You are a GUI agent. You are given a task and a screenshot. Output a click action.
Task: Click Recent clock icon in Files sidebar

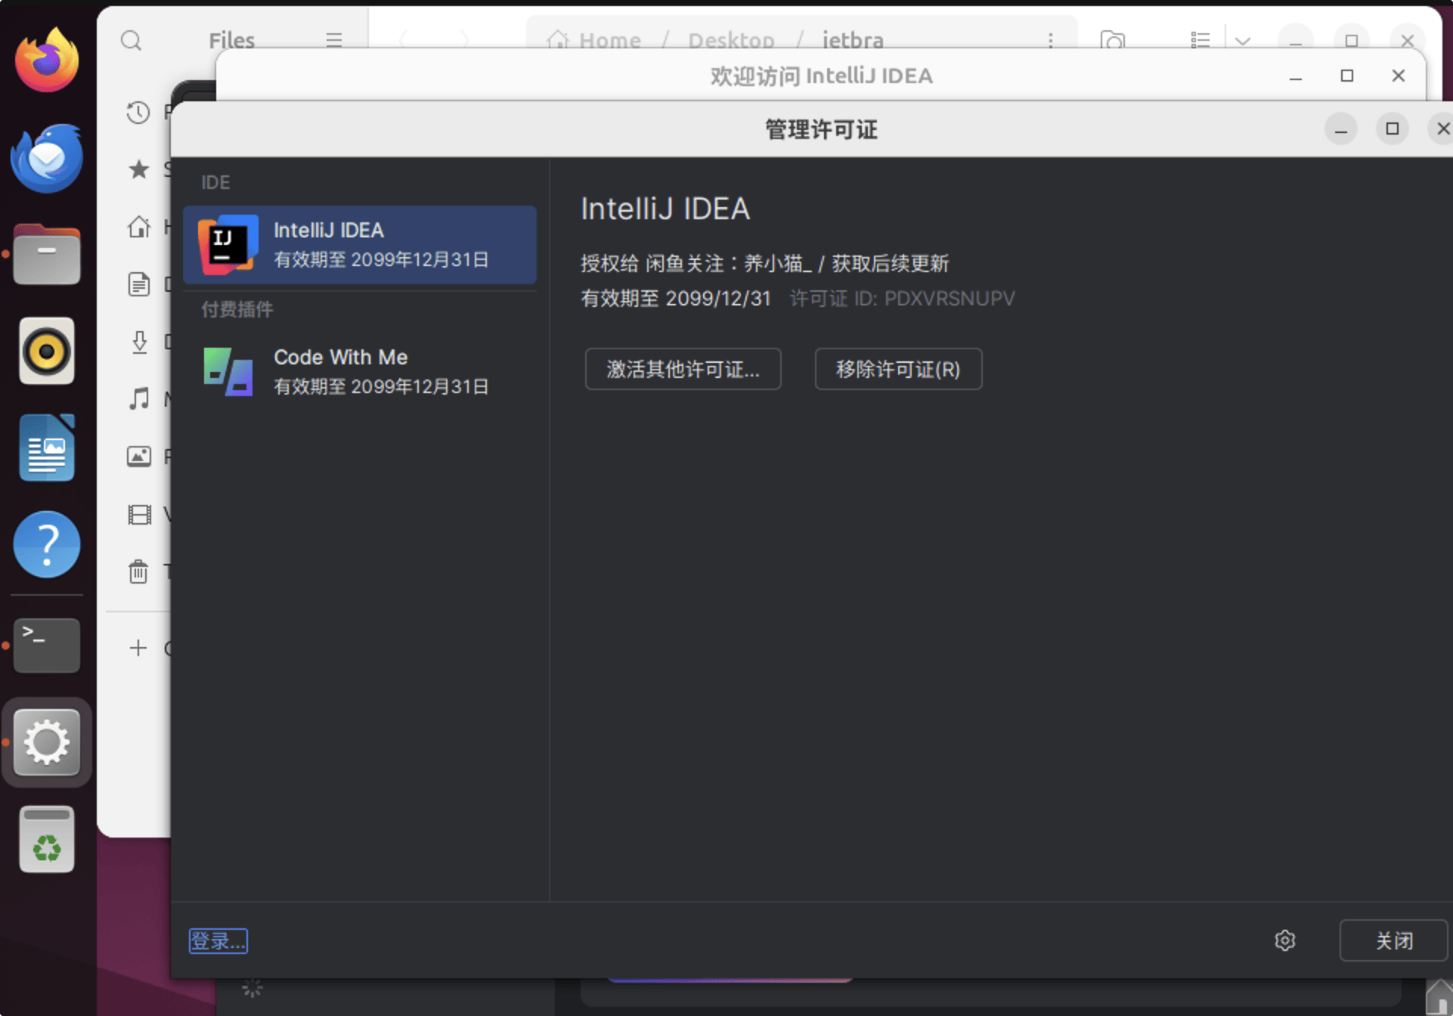138,113
